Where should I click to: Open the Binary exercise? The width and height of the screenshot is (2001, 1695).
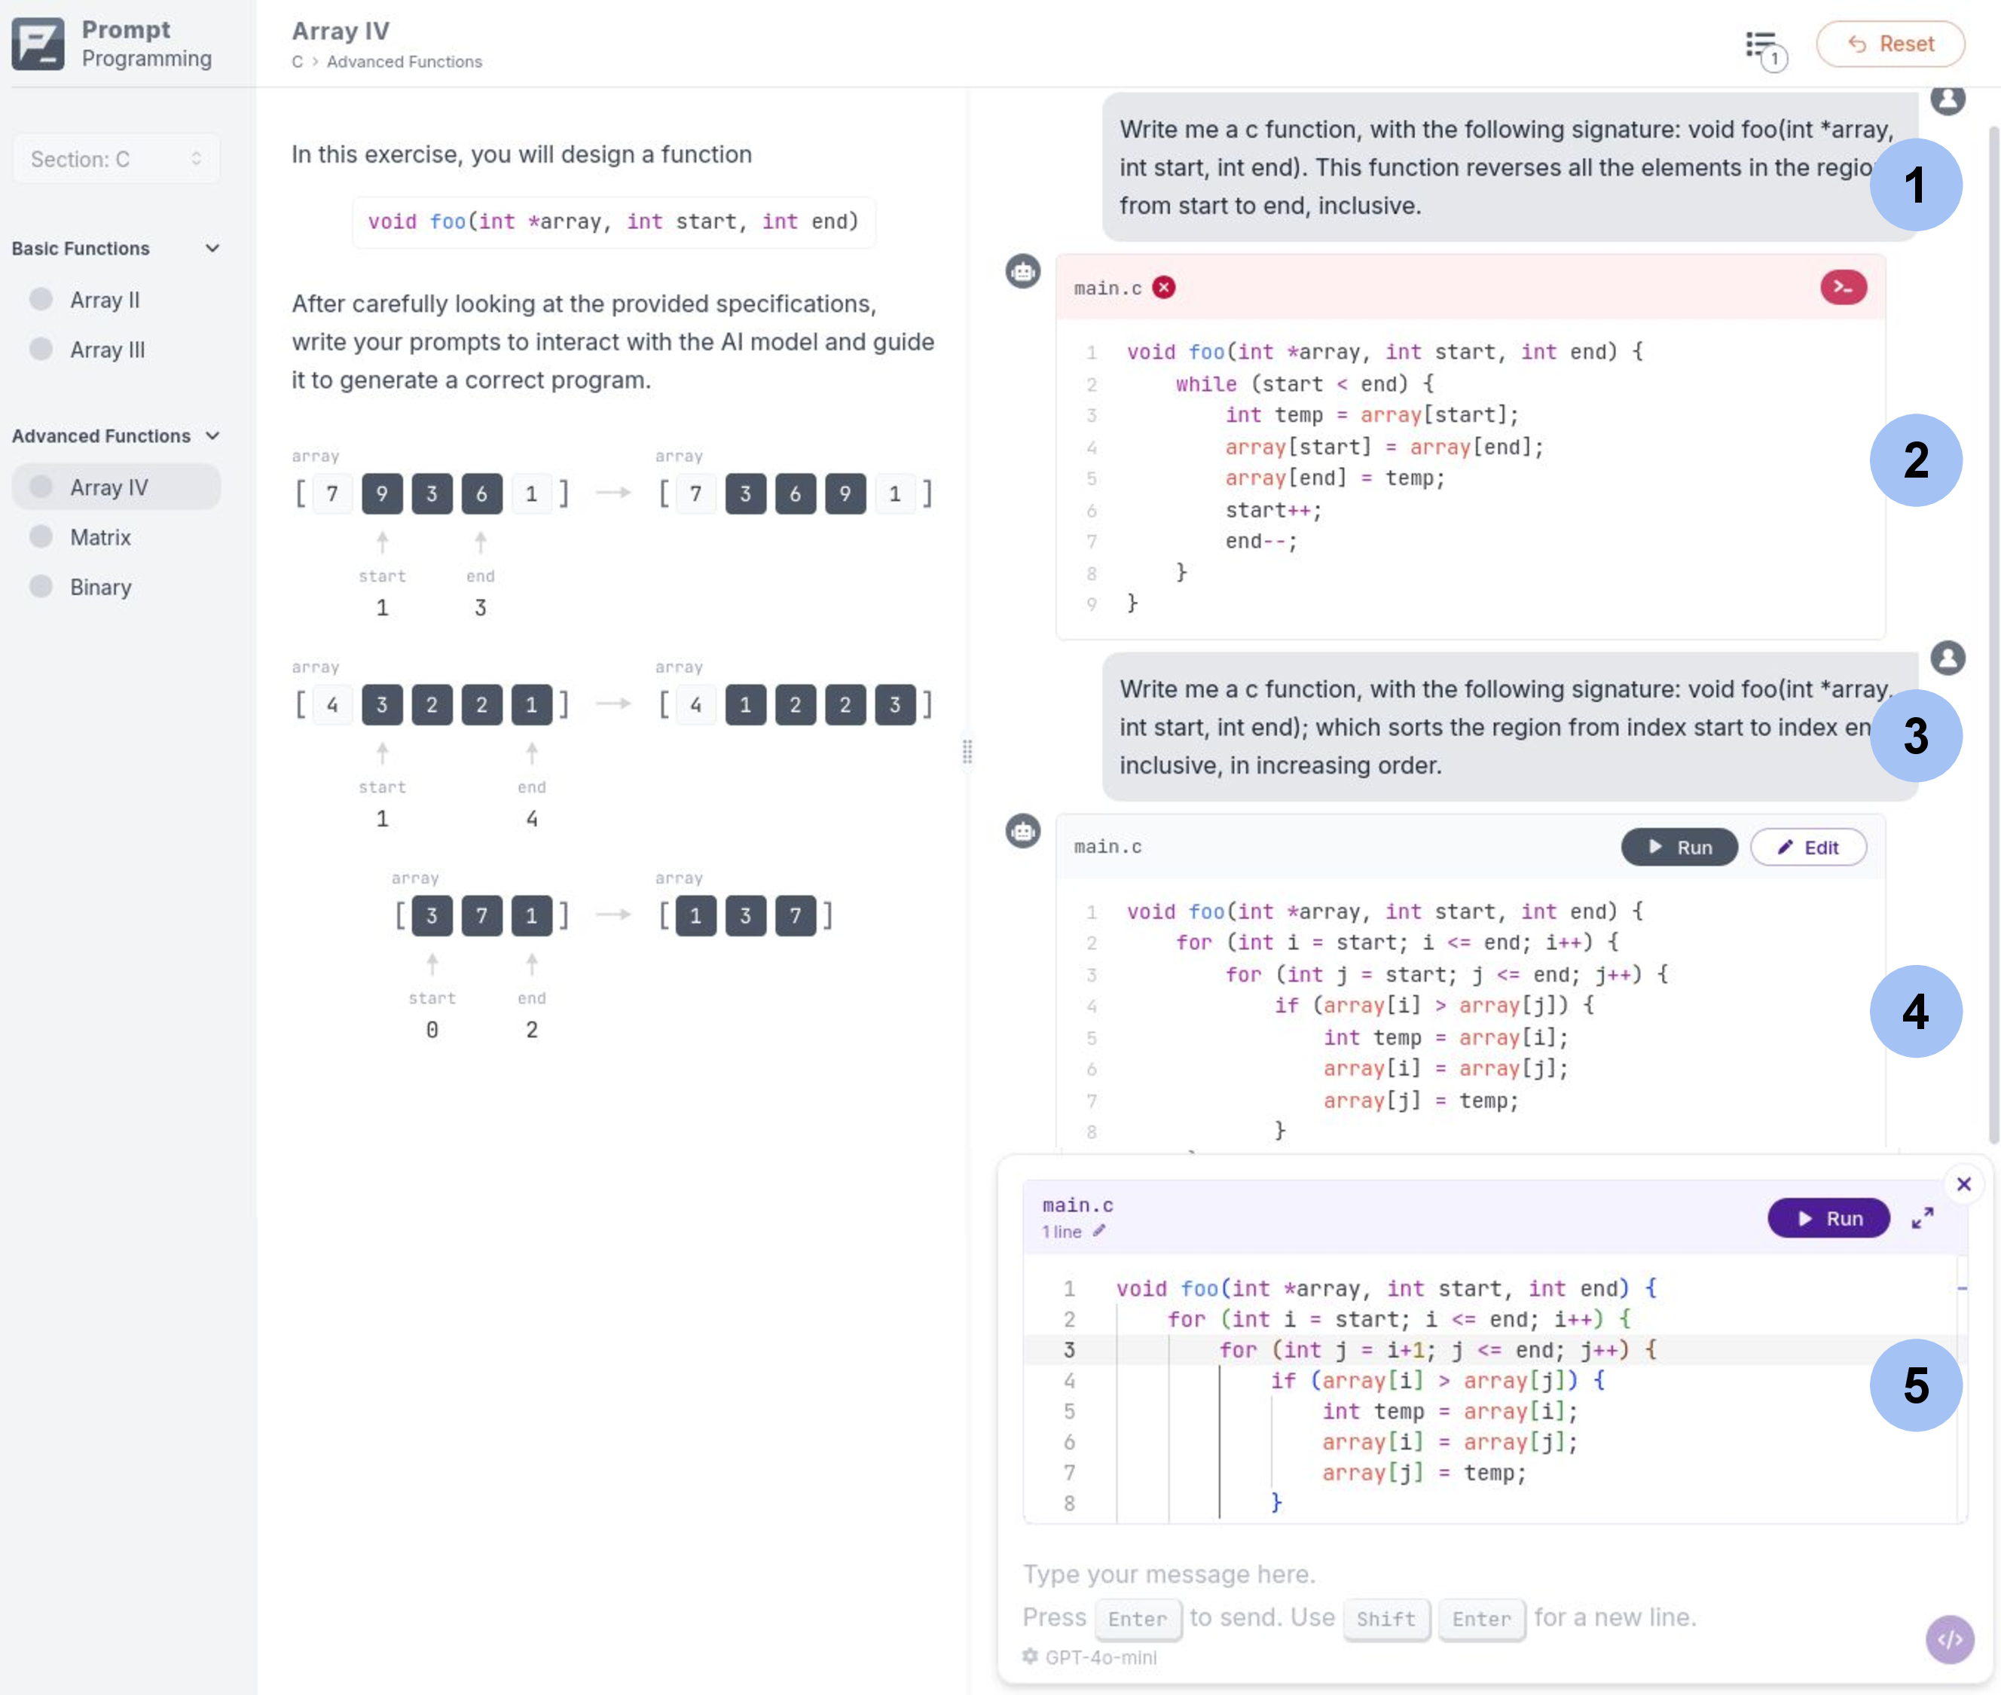tap(116, 587)
